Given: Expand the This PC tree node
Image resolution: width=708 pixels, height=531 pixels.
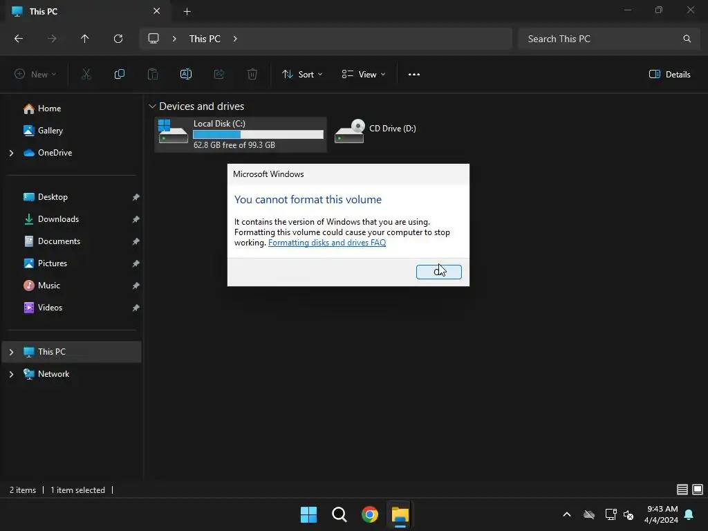Looking at the screenshot, I should (x=11, y=352).
